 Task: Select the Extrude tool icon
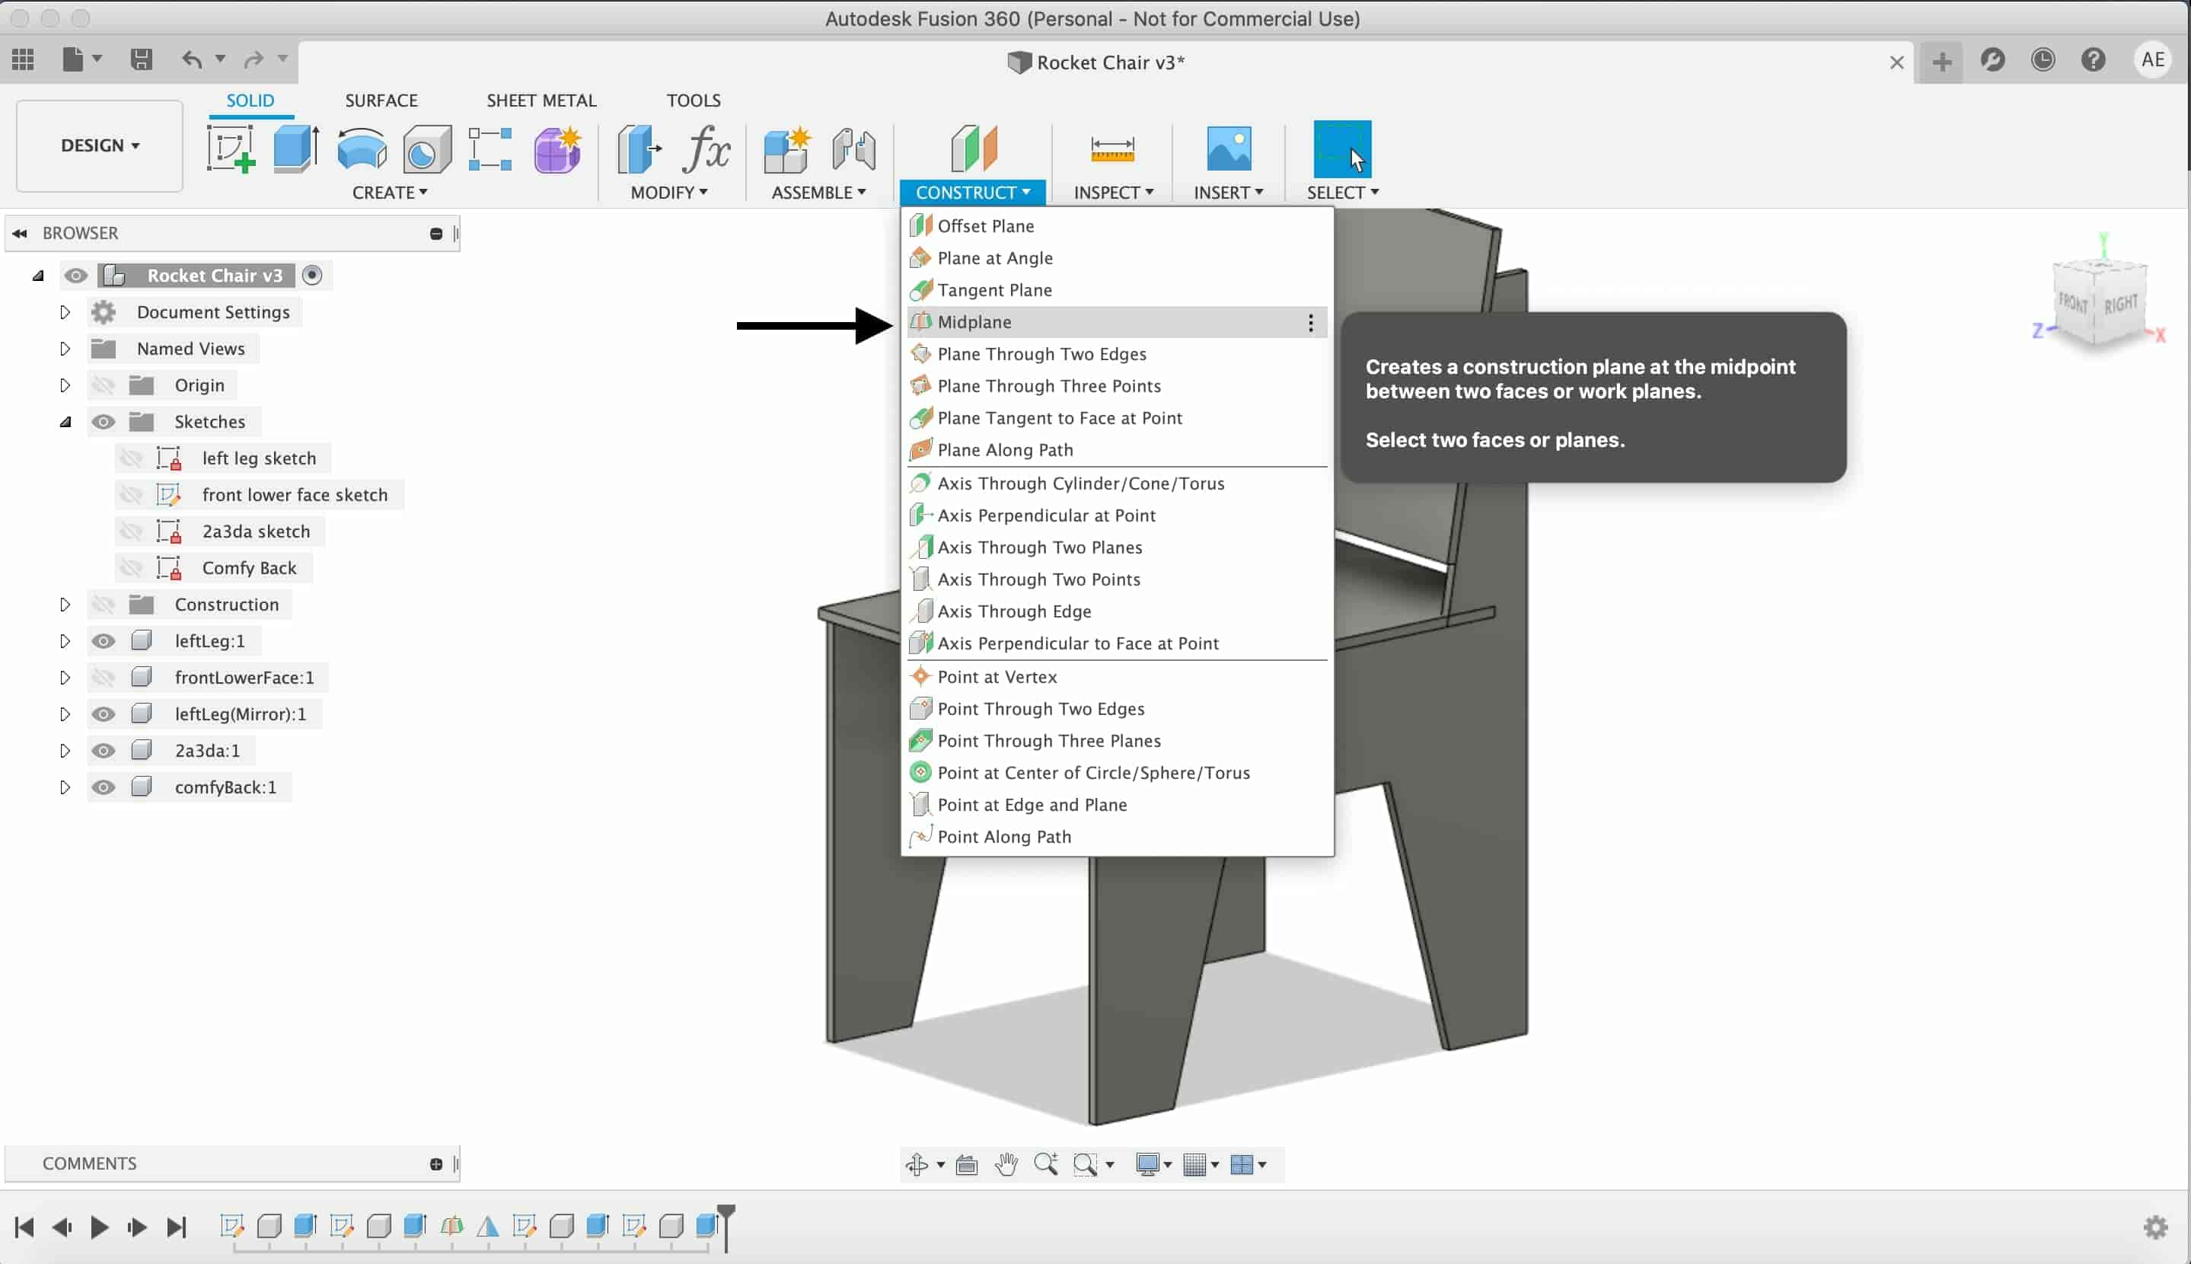pos(296,148)
